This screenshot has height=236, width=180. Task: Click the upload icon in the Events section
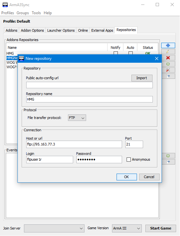coord(168,162)
